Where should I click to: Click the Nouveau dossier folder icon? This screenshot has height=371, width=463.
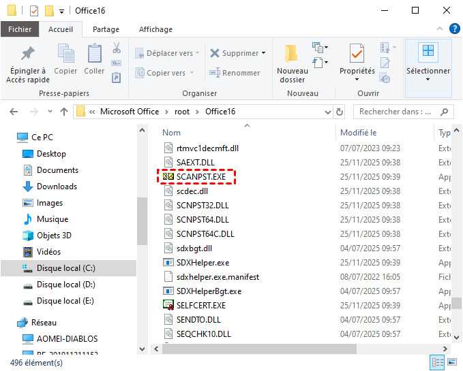[x=292, y=54]
